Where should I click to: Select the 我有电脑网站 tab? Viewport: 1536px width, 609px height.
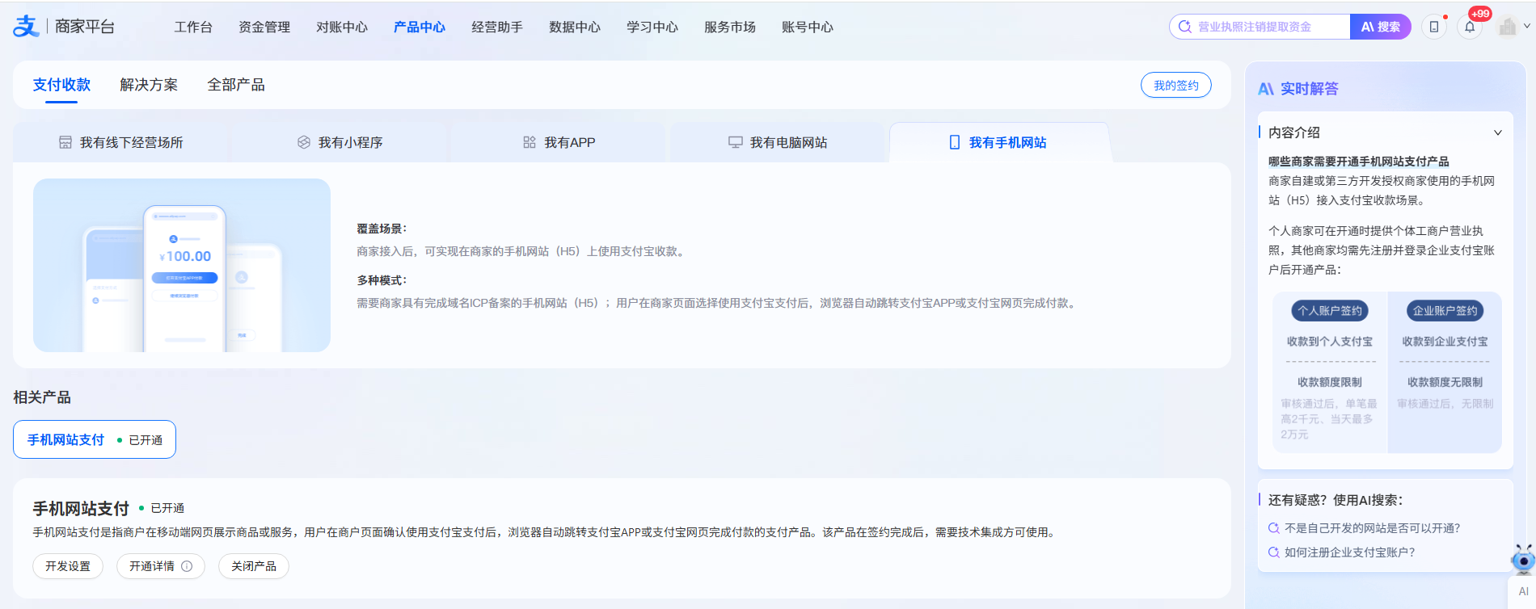tap(778, 142)
